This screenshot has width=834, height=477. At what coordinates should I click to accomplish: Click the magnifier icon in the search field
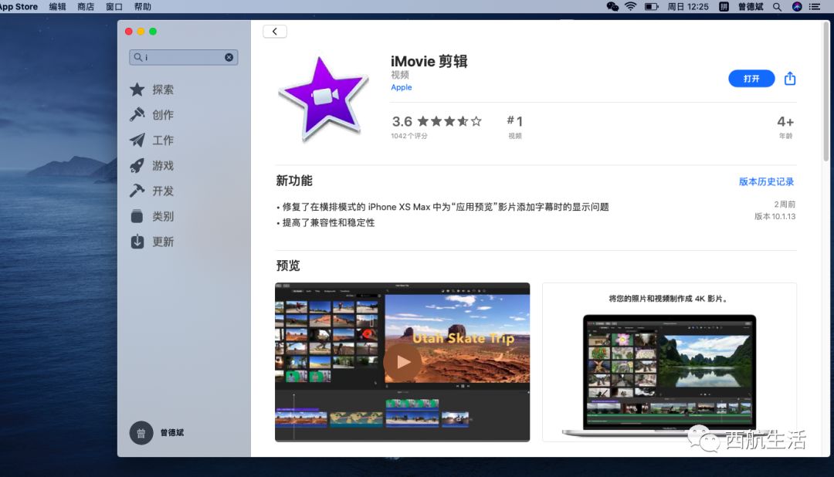pos(137,57)
